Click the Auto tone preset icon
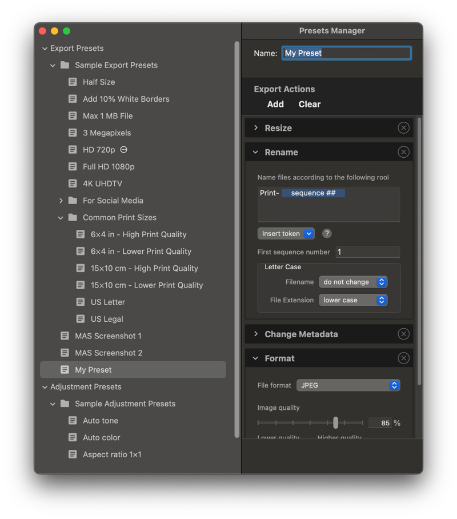This screenshot has height=519, width=457. coord(73,420)
